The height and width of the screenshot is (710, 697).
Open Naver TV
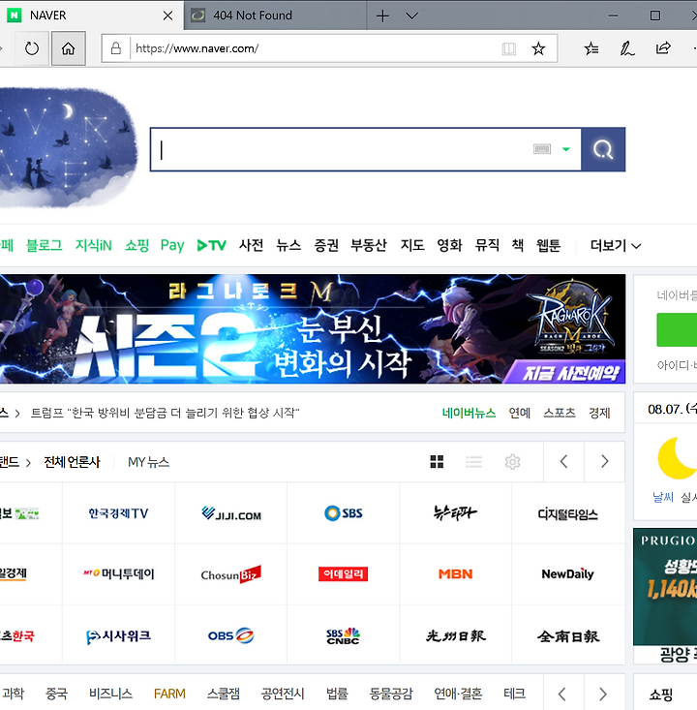[211, 245]
